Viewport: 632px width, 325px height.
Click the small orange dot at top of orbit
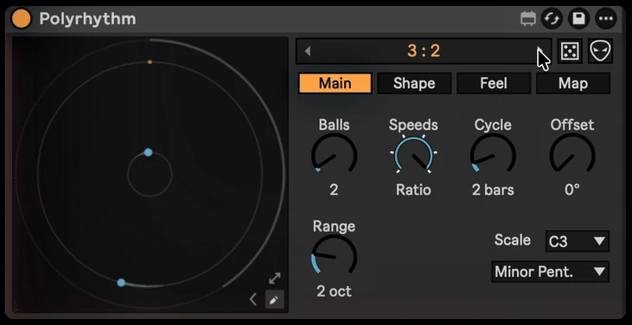tap(150, 62)
